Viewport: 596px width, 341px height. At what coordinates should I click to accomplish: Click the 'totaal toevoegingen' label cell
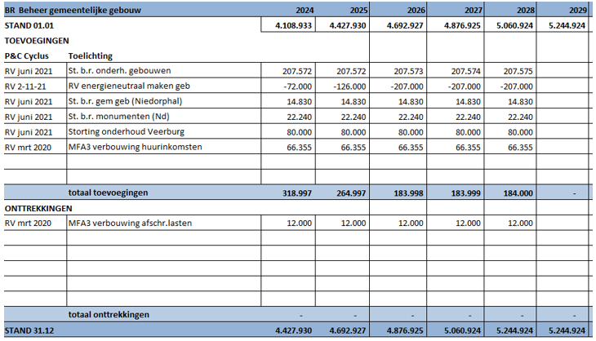(x=109, y=192)
